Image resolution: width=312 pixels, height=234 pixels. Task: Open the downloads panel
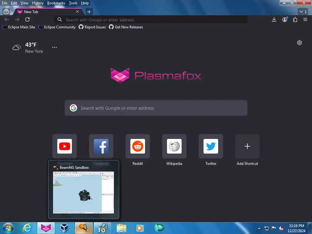274,19
